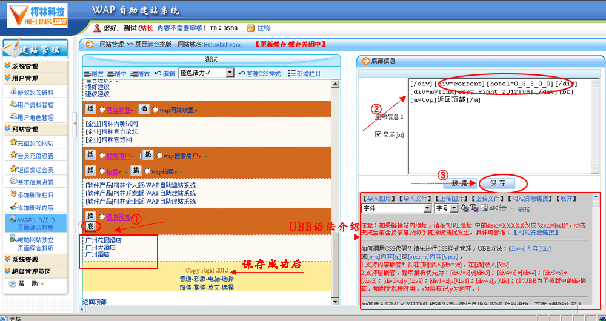Click the 居右 align-right icon
Image resolution: width=606 pixels, height=321 pixels.
pos(134,73)
